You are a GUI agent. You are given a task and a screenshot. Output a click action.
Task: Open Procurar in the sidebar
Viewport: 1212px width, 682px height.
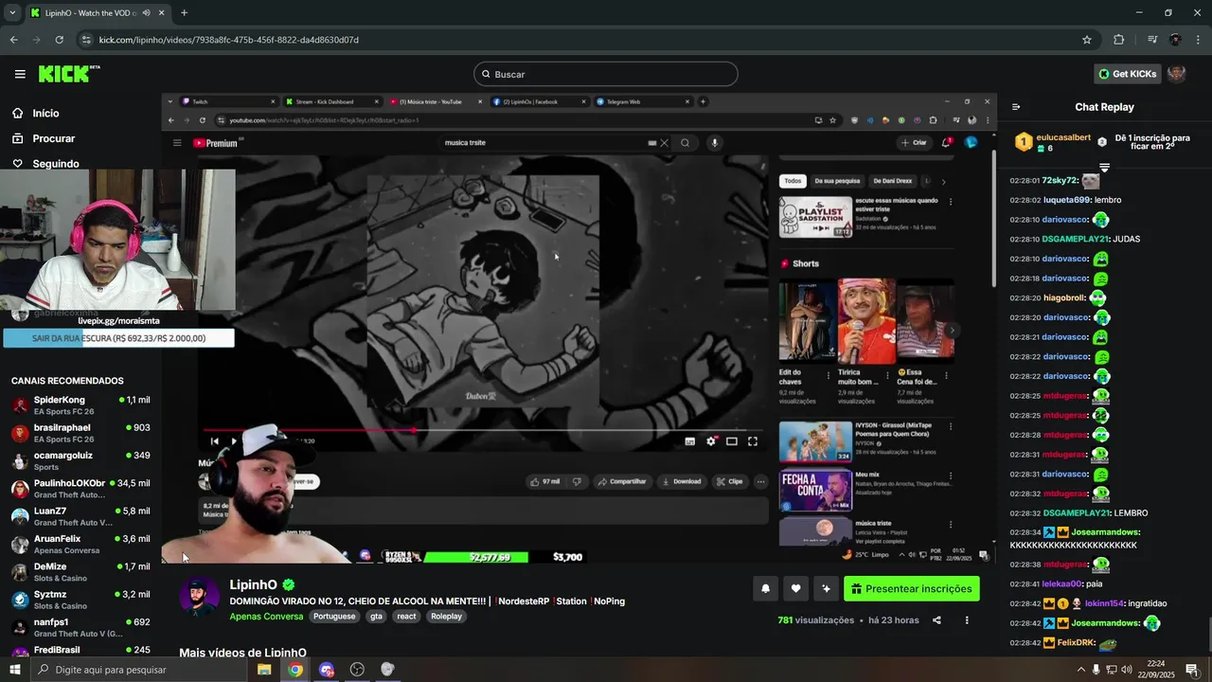[53, 138]
